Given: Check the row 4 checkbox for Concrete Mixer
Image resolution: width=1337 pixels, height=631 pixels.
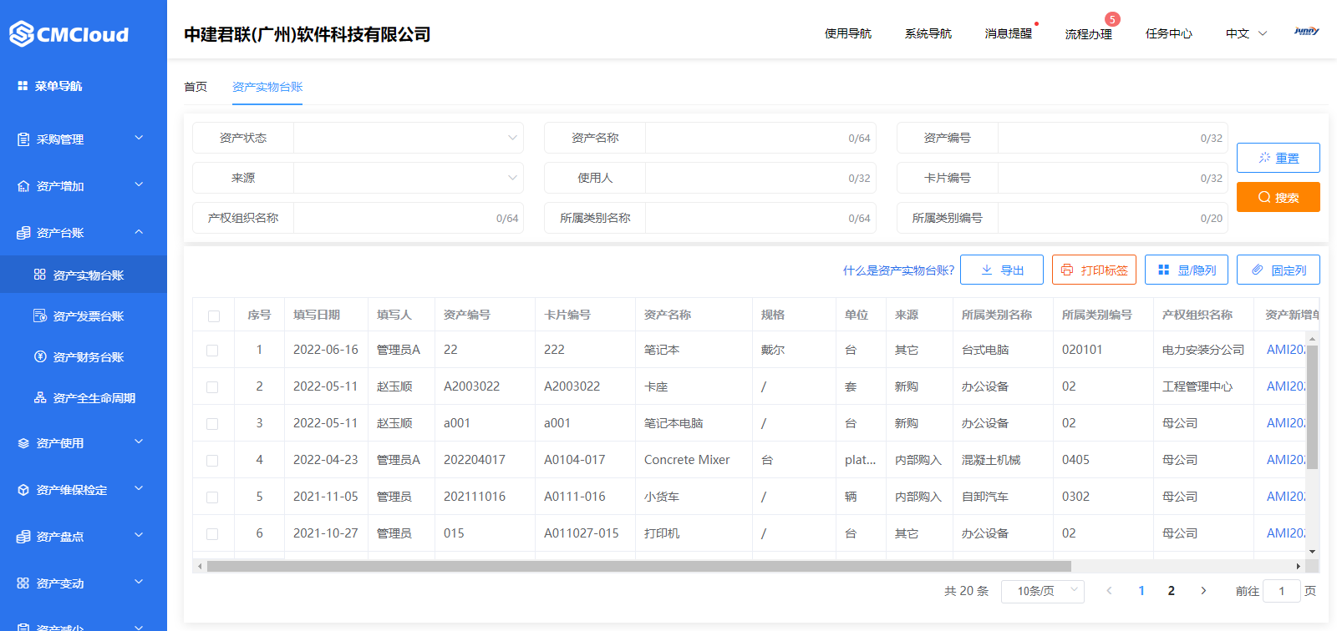Looking at the screenshot, I should [212, 461].
